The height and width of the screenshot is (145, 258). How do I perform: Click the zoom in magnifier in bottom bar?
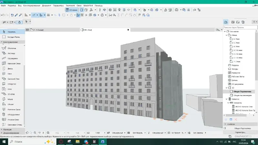click(x=35, y=133)
